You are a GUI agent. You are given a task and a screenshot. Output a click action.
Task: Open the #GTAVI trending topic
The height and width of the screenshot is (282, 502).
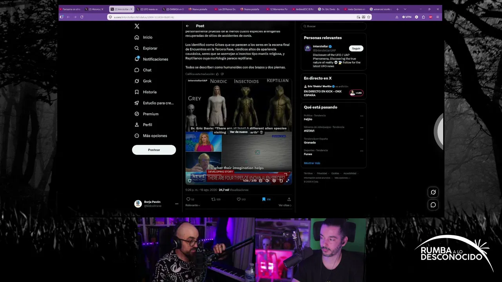click(309, 131)
